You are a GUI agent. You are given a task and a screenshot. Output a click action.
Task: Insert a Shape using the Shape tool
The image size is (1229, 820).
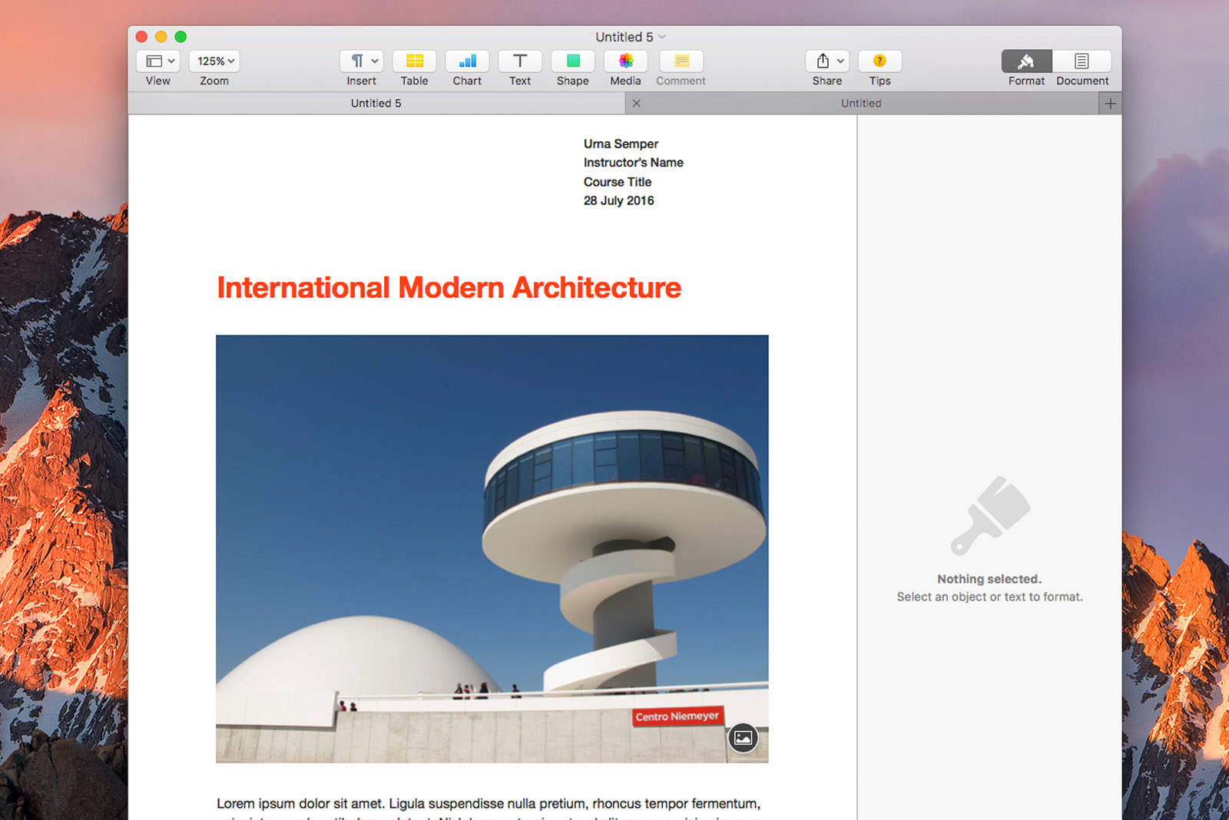pos(572,68)
